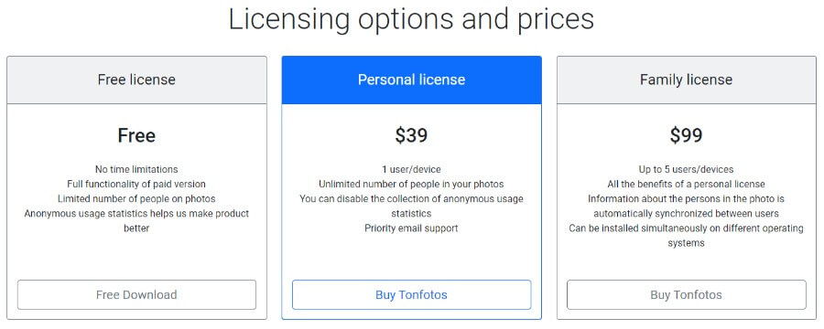Click the Priority email support line
Viewport: 824px width, 329px height.
(411, 228)
